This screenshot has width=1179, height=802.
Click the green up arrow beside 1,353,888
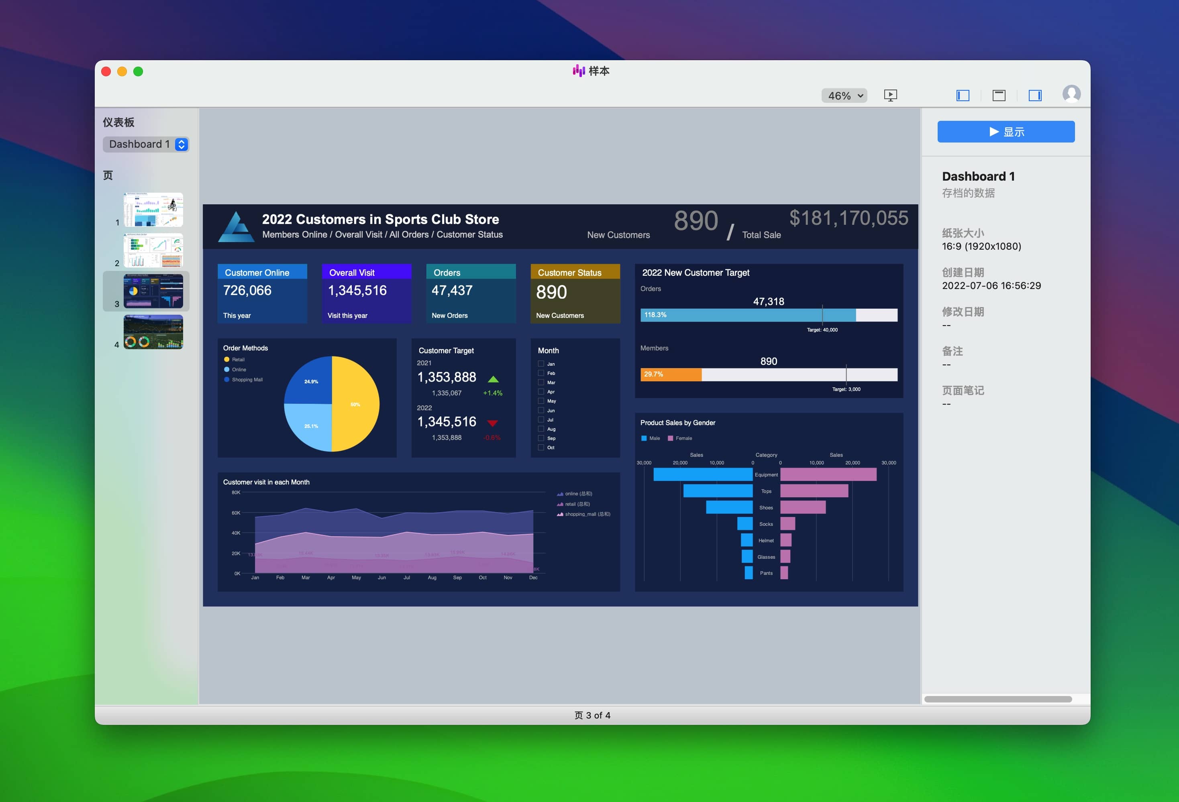pos(493,379)
